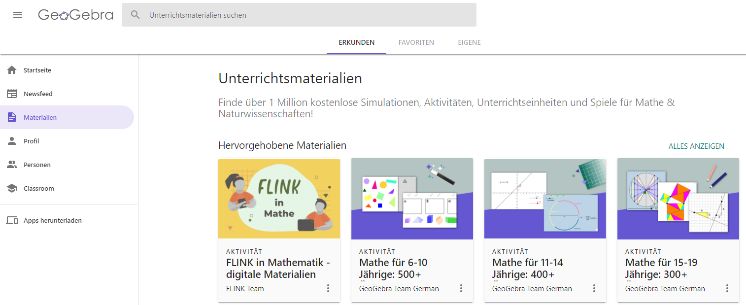The image size is (746, 305).
Task: Open options menu for Mathe für 6-10 Jährige
Action: [461, 288]
